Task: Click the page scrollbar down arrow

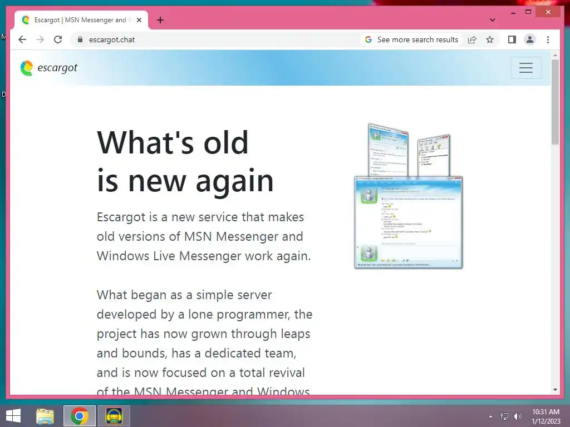Action: [555, 390]
